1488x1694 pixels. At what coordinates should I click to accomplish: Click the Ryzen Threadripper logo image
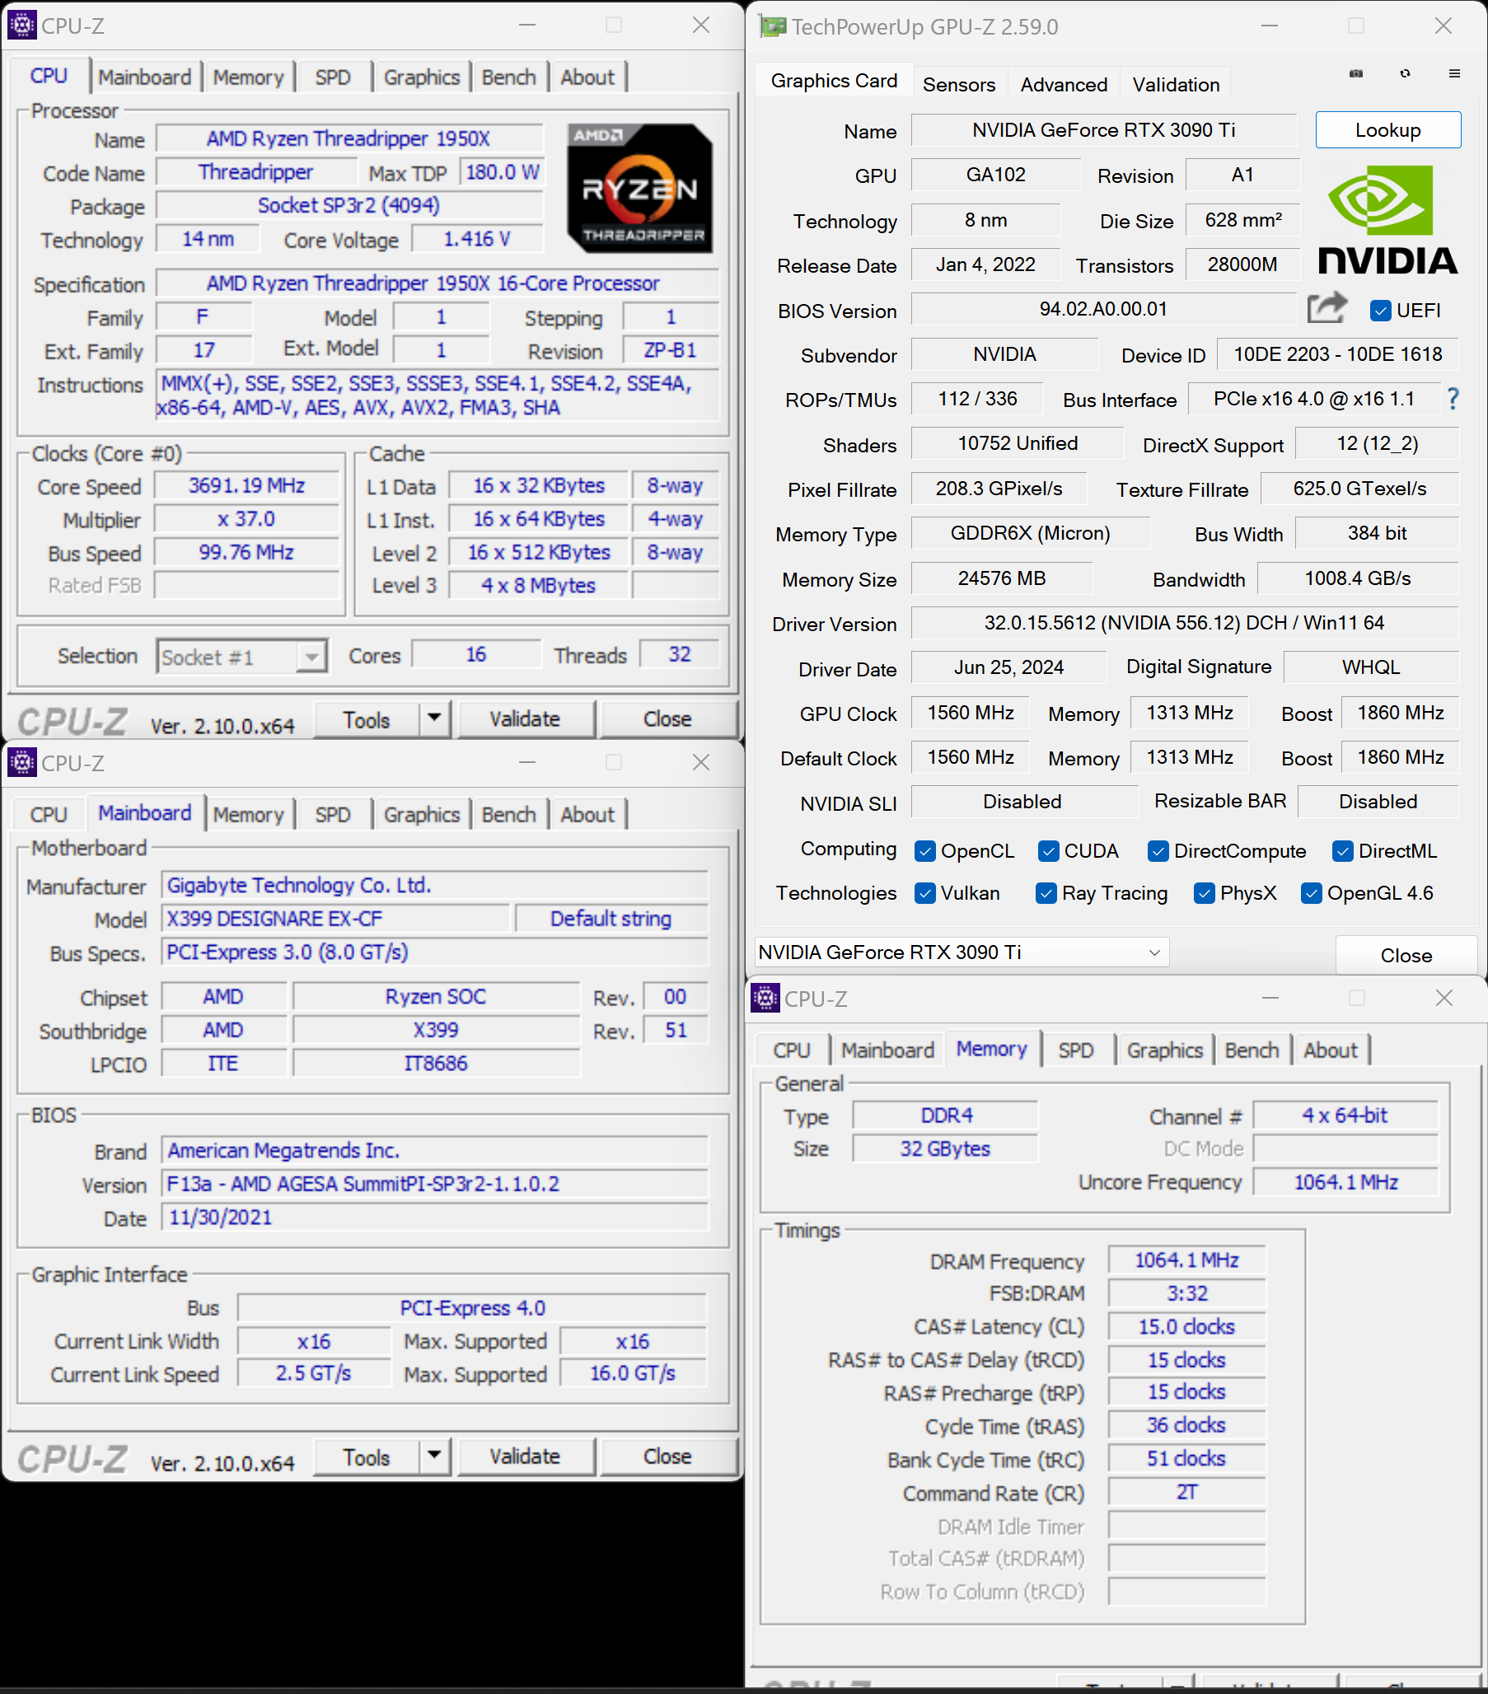639,188
